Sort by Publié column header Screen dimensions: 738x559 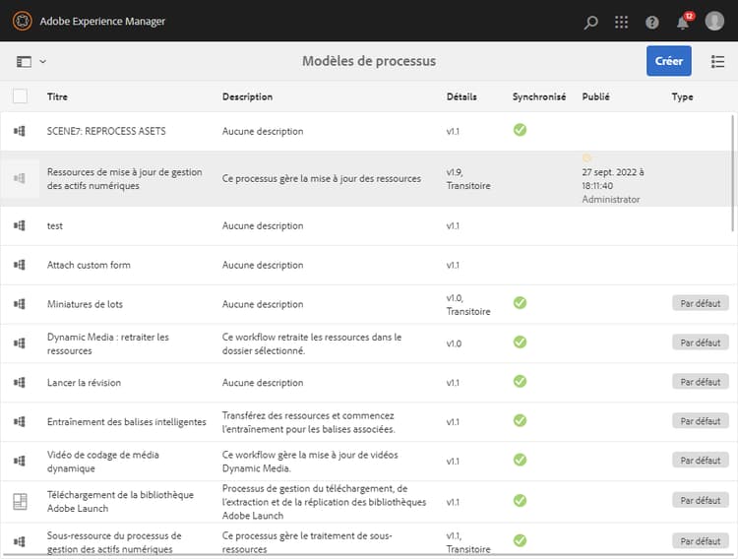click(x=596, y=96)
